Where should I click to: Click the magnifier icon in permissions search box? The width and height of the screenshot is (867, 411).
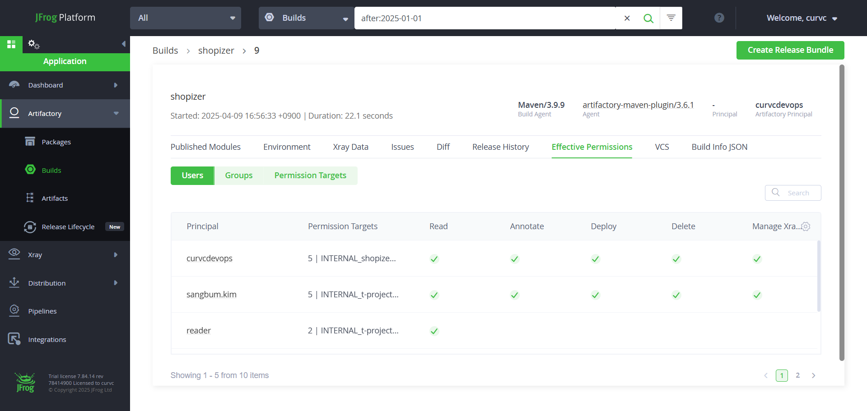coord(776,192)
